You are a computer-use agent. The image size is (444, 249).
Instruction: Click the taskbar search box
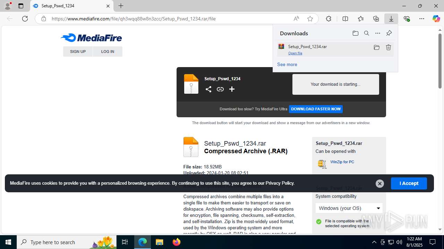click(x=67, y=242)
